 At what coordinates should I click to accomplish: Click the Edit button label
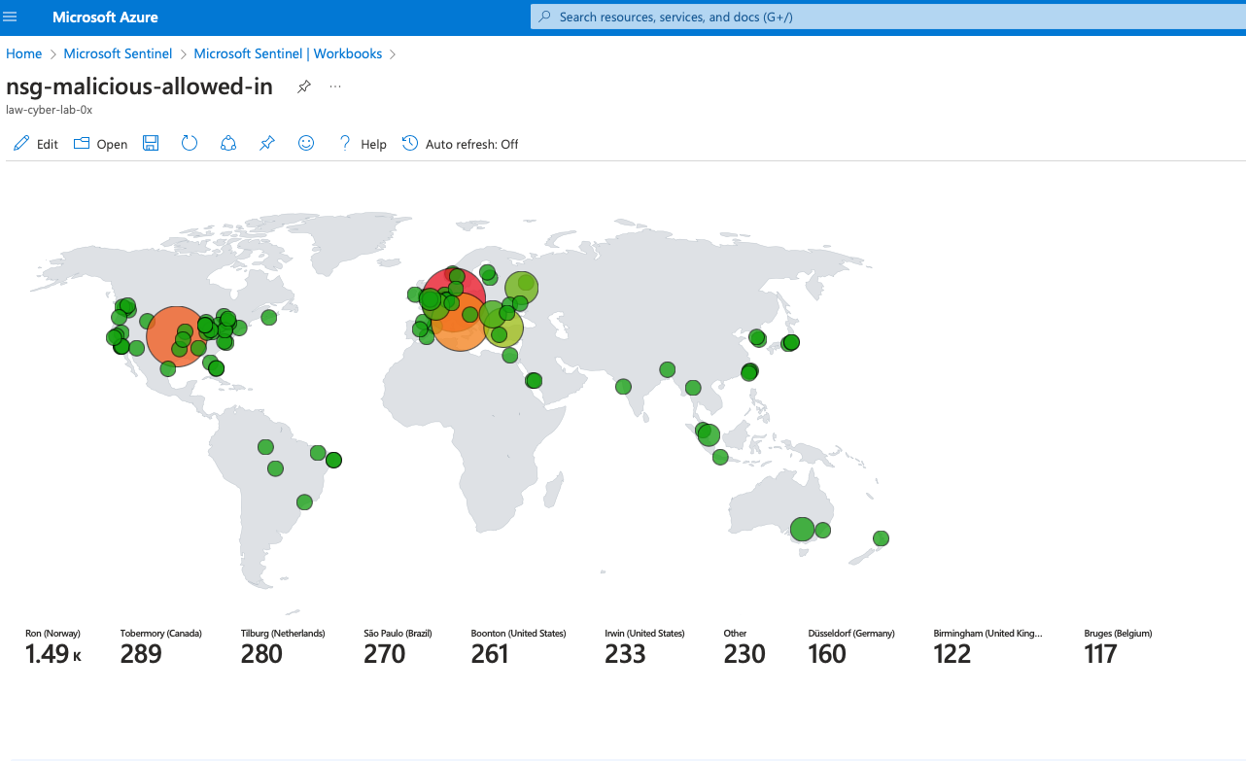[48, 144]
